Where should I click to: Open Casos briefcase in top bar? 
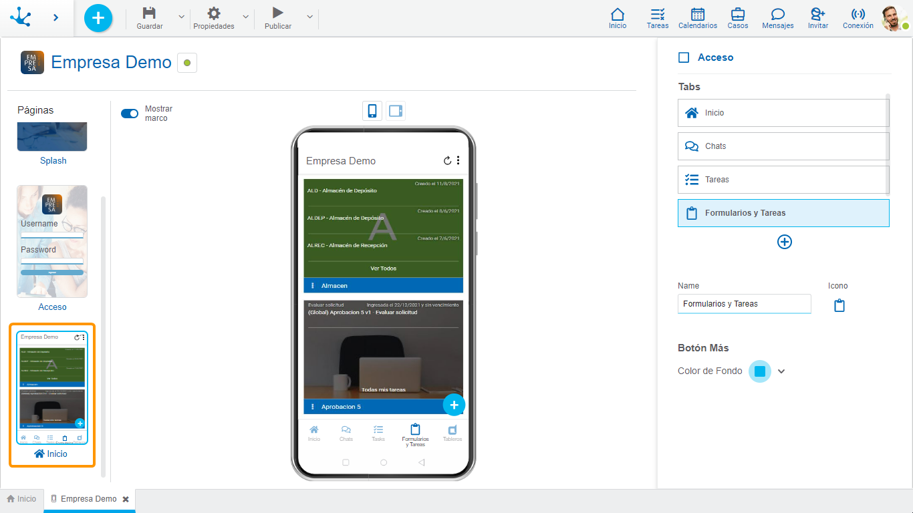click(738, 18)
